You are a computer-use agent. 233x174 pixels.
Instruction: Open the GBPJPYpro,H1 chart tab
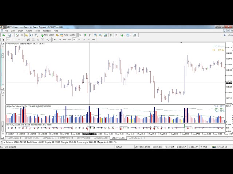pyautogui.click(x=83, y=138)
